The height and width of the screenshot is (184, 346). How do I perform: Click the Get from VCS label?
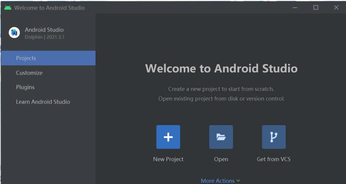click(274, 159)
